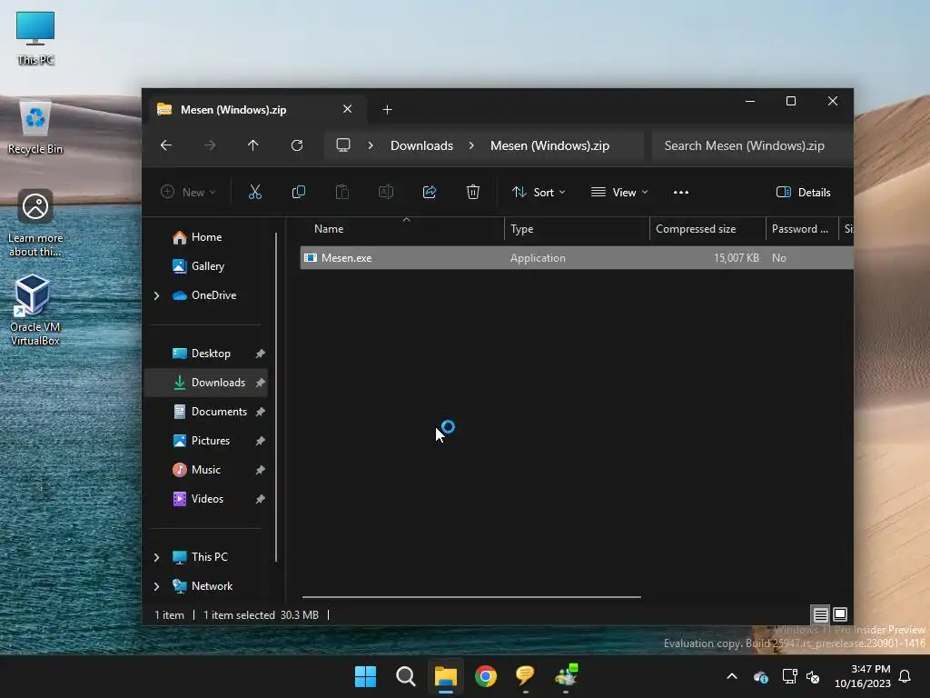Click the Search Mesen (Windows).zip field

click(752, 145)
